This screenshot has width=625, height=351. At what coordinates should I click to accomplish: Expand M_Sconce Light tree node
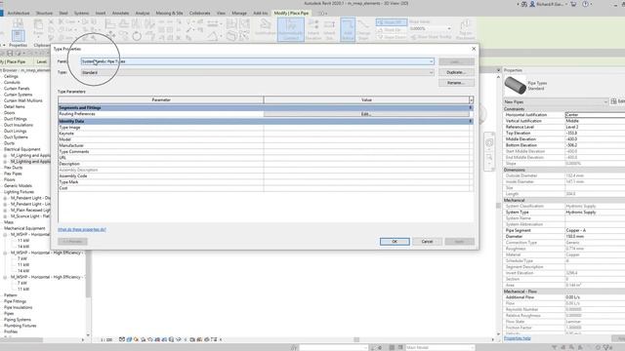click(5, 216)
